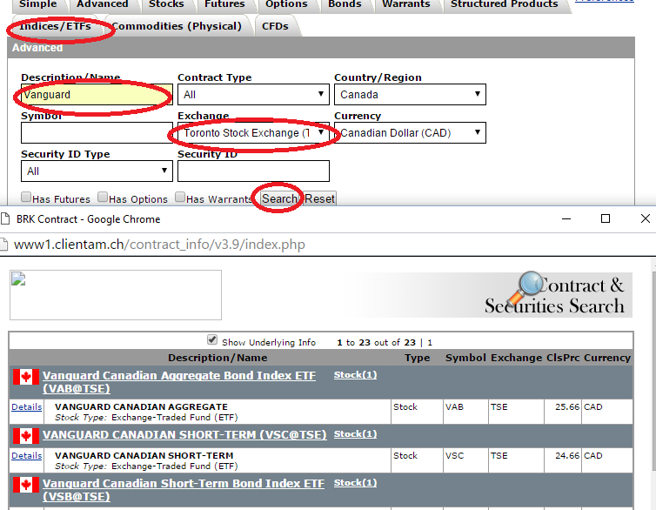Switch to the CFDs tab
The height and width of the screenshot is (510, 656).
click(x=275, y=26)
